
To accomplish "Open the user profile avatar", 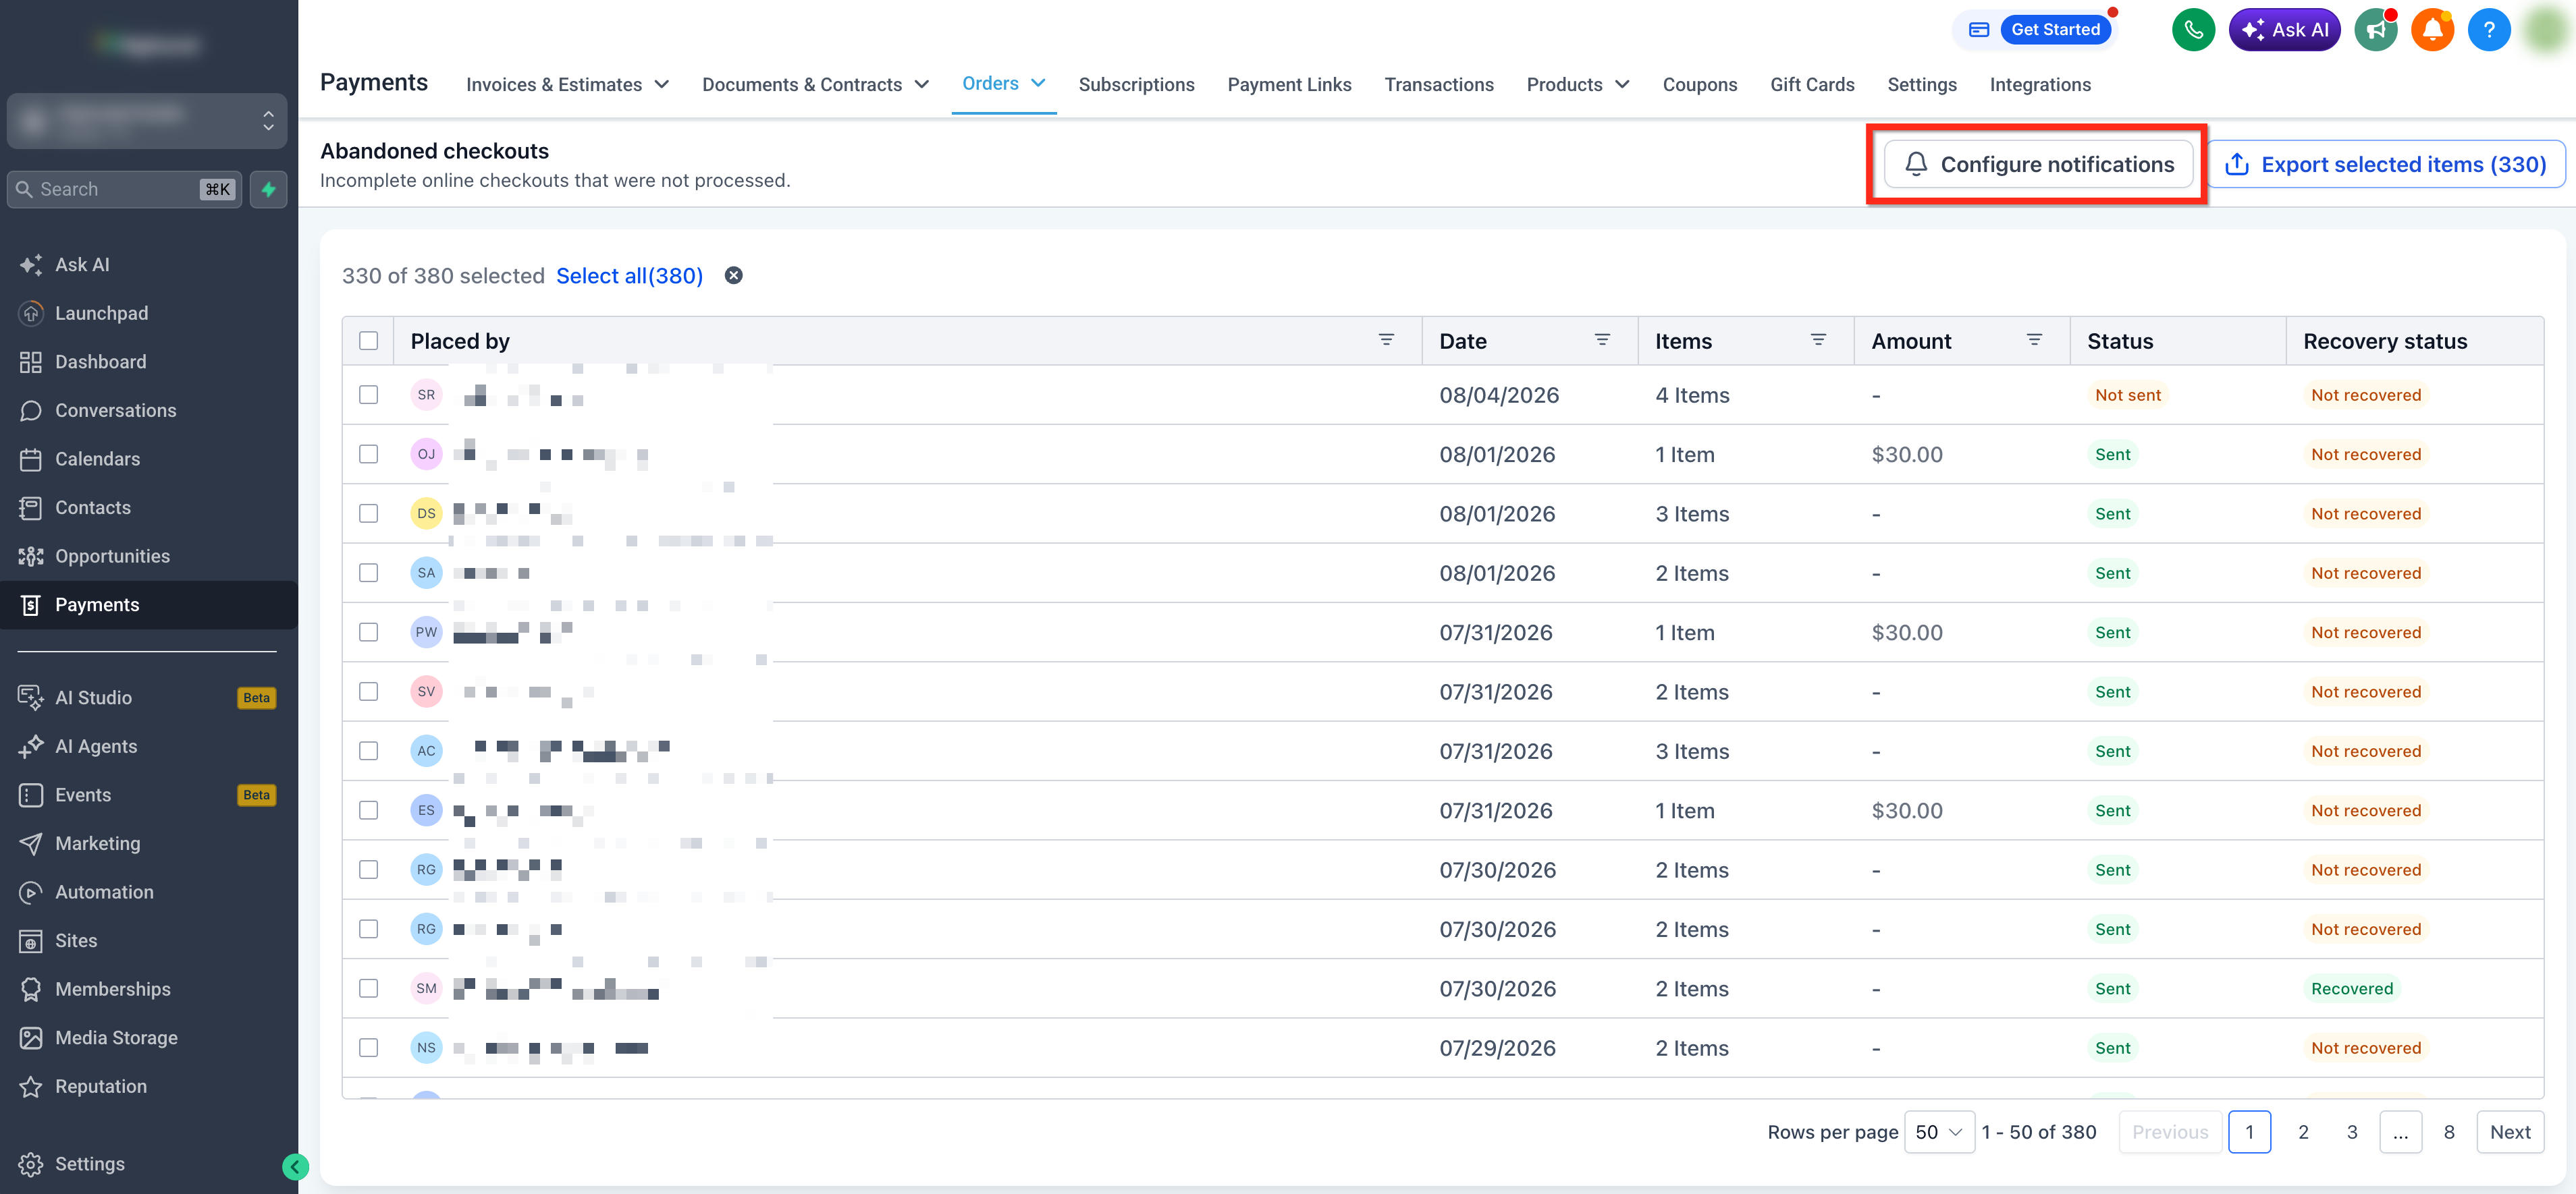I will [x=2546, y=30].
